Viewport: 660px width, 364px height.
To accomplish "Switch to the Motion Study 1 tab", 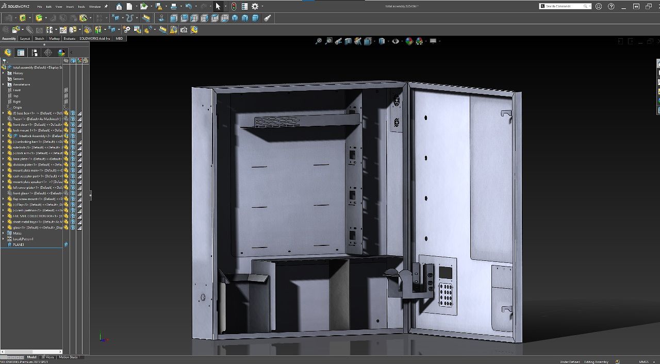I will pos(68,357).
